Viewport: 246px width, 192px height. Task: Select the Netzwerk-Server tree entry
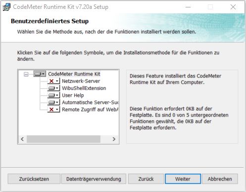(81, 81)
